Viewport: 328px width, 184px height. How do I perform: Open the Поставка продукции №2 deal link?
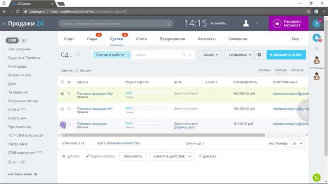click(95, 94)
